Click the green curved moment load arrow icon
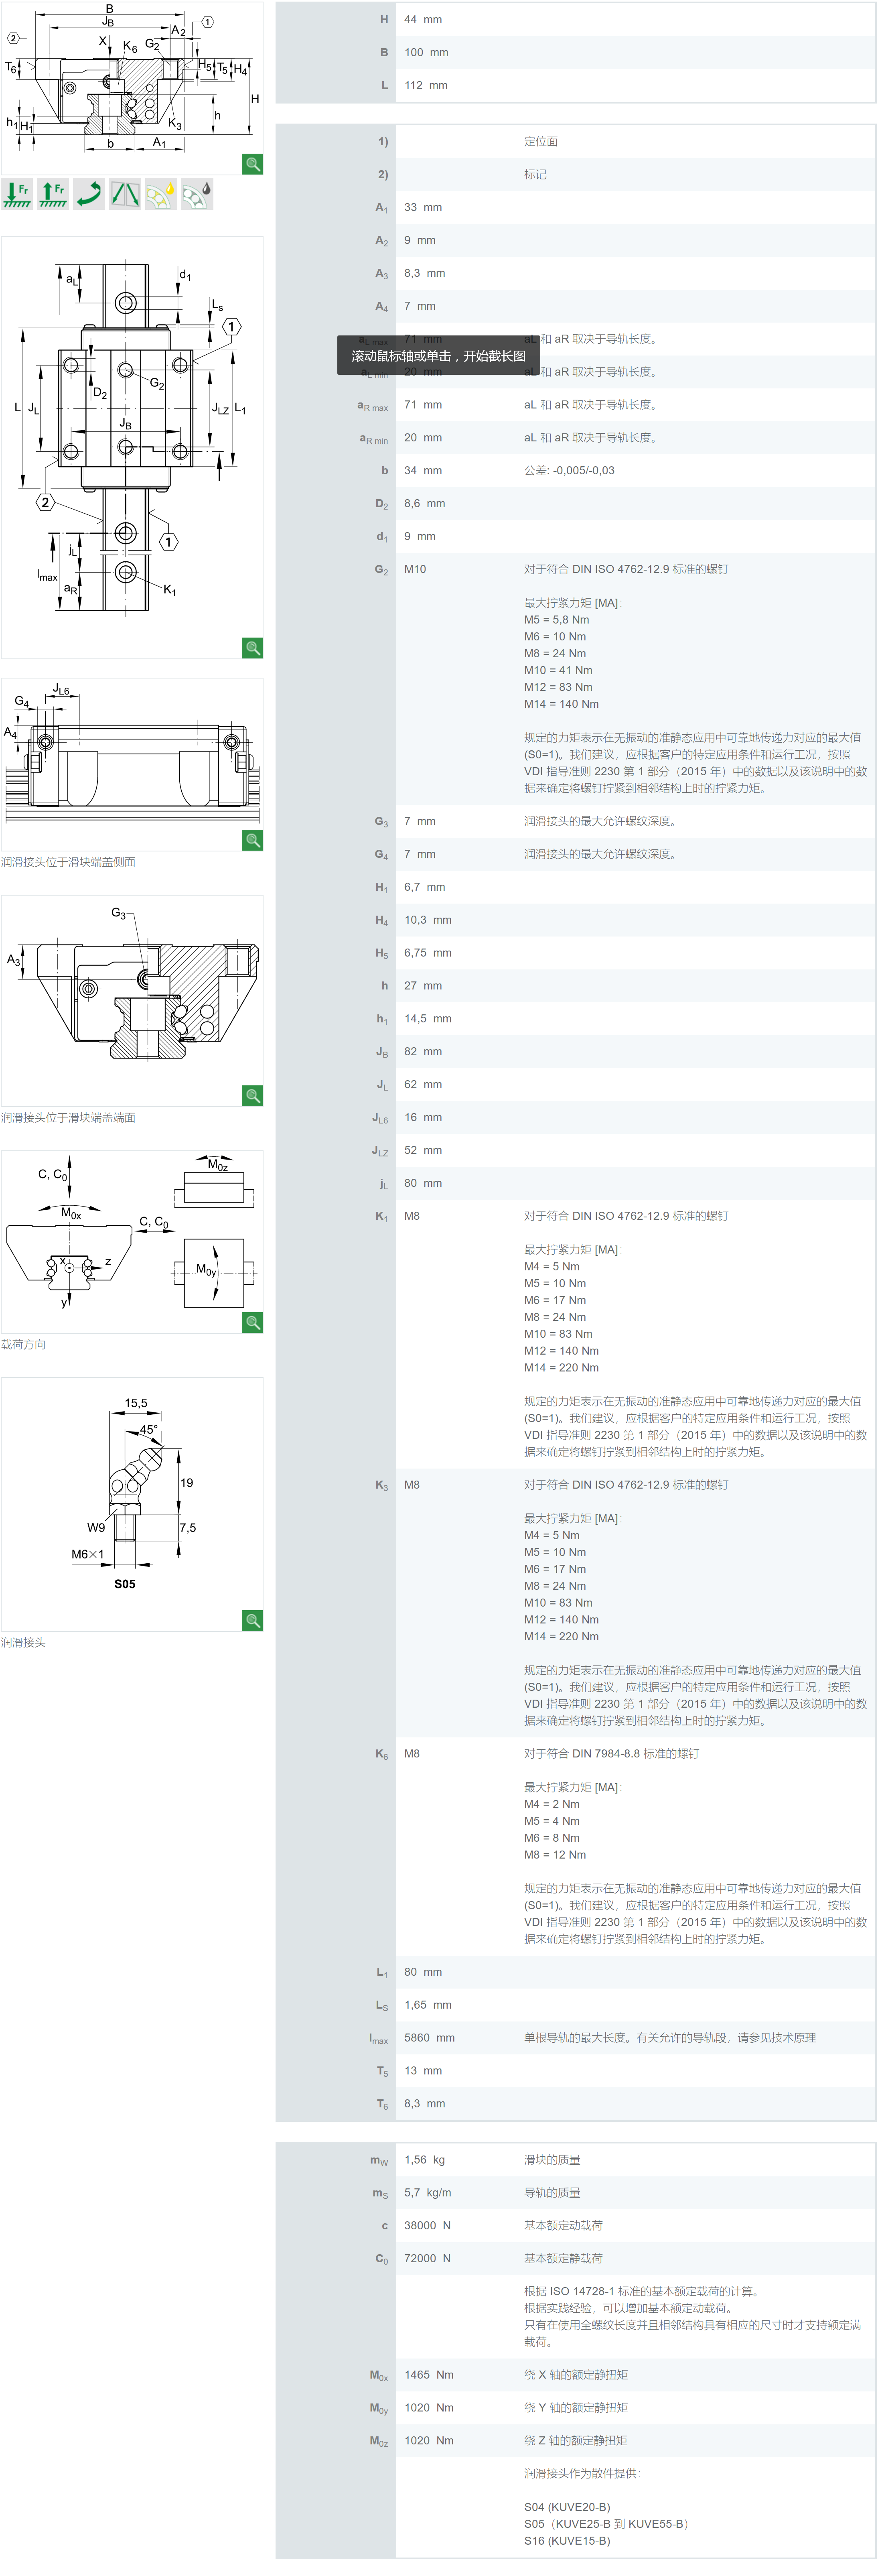 [89, 194]
